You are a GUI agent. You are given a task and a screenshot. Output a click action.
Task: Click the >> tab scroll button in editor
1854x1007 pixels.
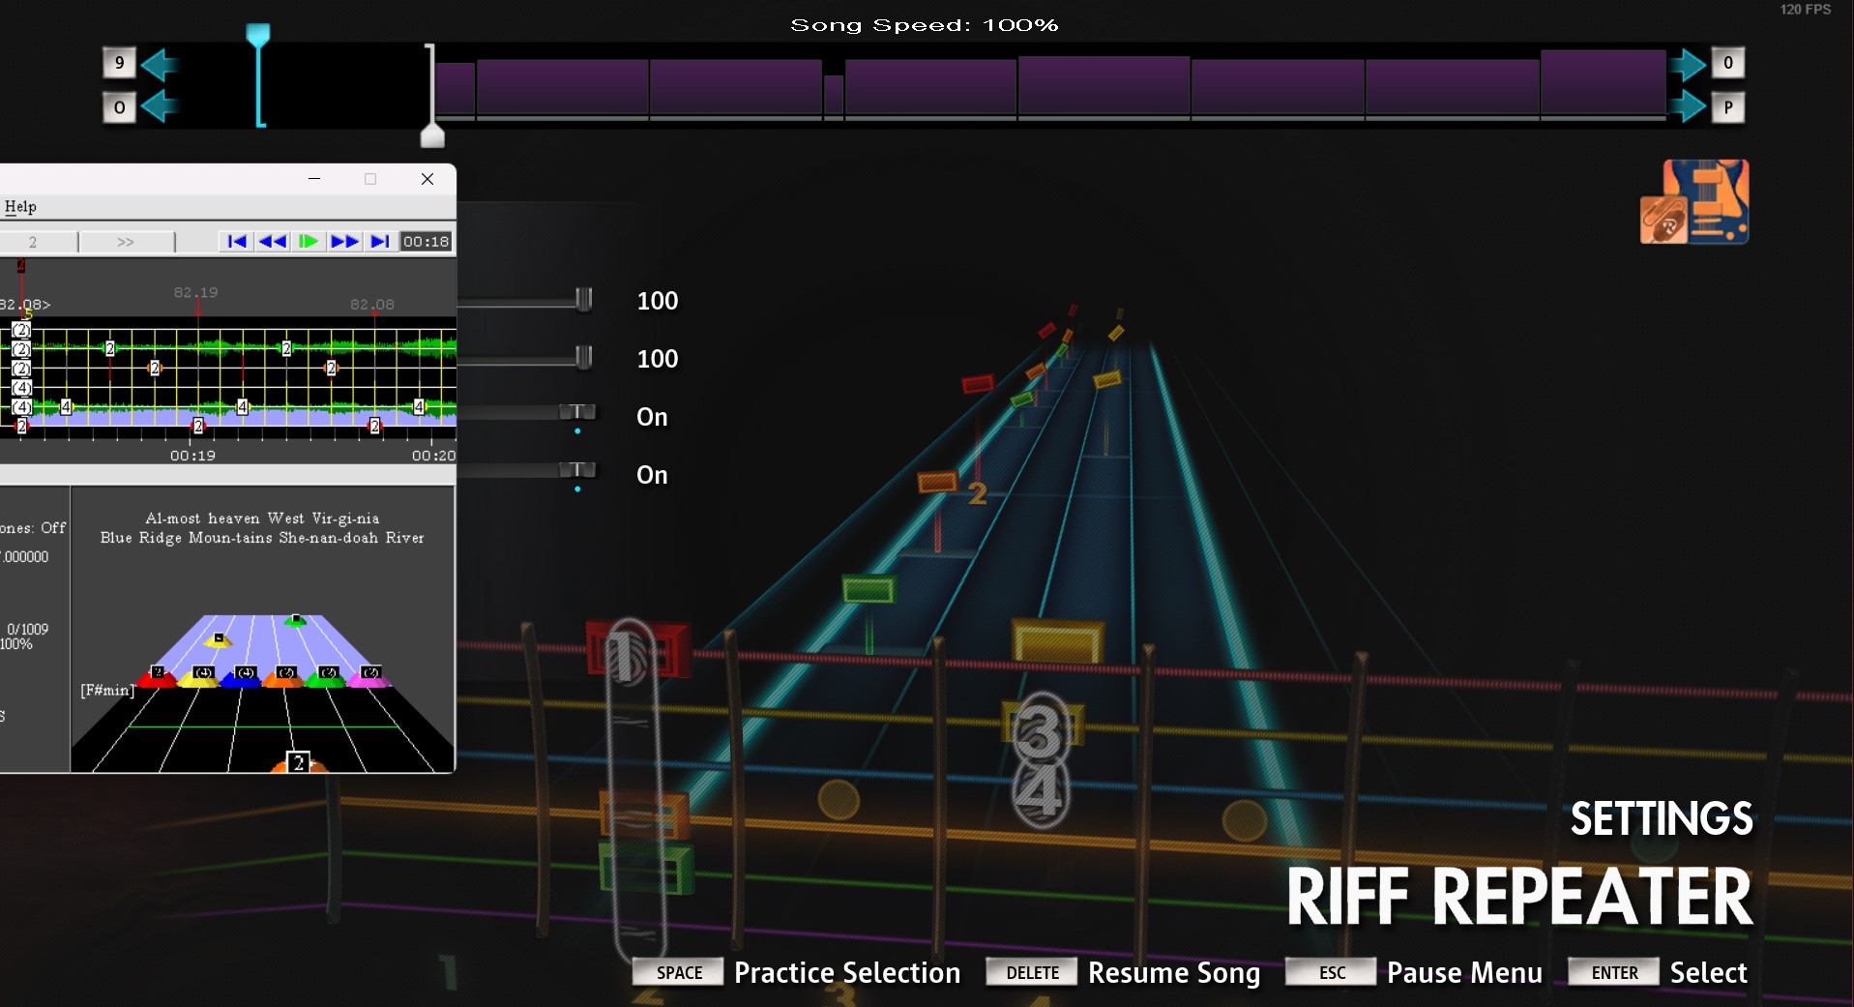click(x=126, y=242)
